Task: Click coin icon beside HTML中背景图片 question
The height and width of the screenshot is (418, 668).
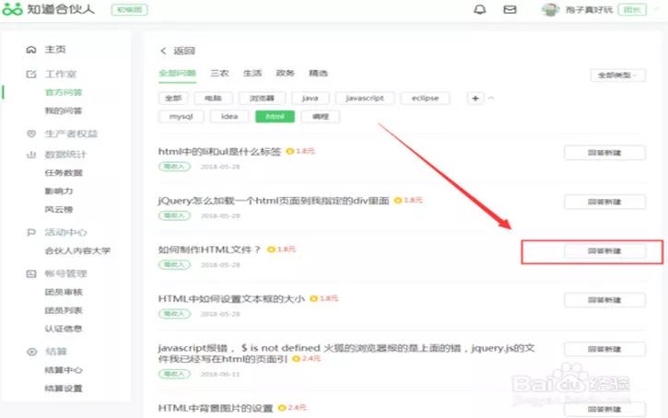Action: click(x=282, y=408)
